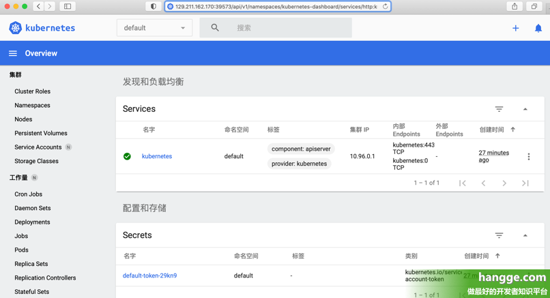Sort Secrets by creation time arrow

coord(497,256)
